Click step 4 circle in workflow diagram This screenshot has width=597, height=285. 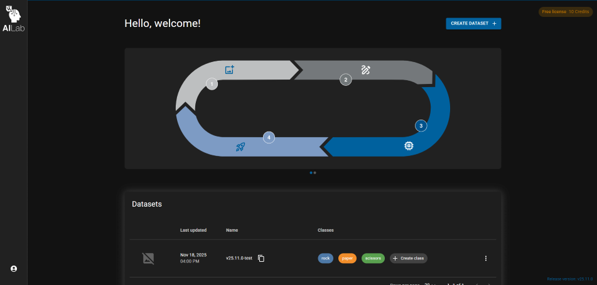269,137
